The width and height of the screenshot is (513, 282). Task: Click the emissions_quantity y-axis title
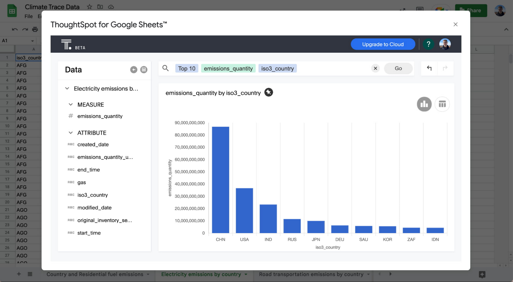[170, 178]
